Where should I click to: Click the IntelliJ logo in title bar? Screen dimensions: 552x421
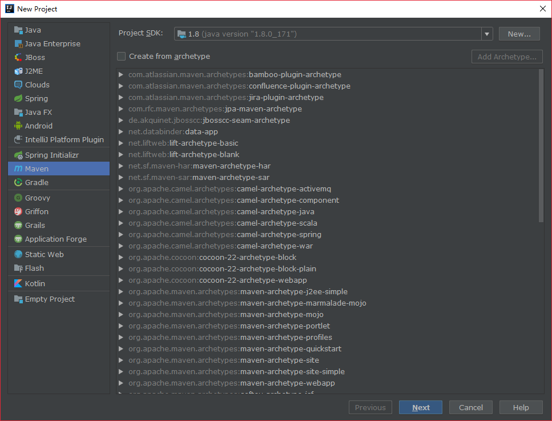10,9
